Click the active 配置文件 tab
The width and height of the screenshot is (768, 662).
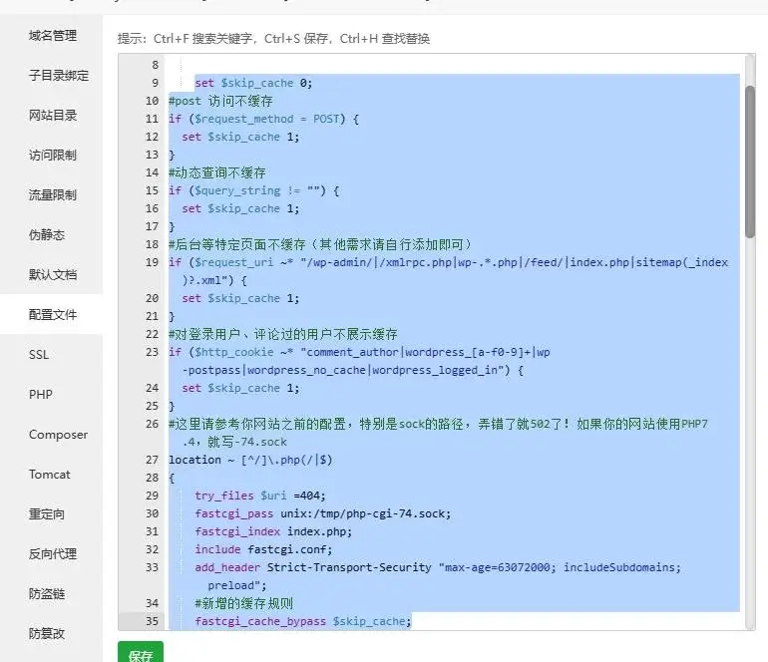52,315
